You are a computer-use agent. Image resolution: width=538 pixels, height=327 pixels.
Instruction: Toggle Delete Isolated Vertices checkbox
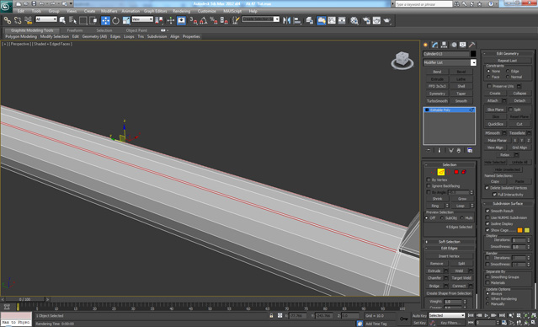tap(487, 188)
